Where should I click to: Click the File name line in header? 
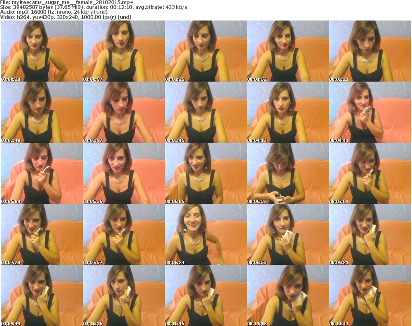pos(66,2)
